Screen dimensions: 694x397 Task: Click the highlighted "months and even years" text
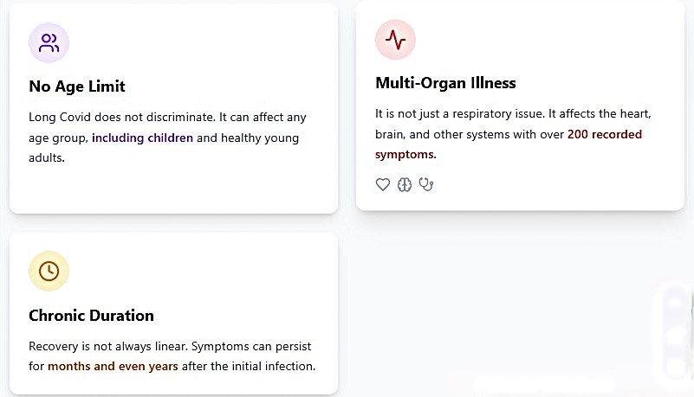113,366
